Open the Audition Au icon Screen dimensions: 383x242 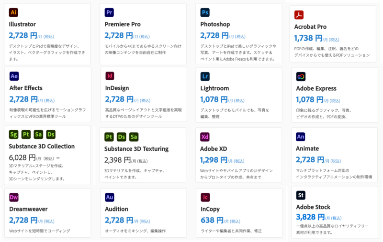110,197
